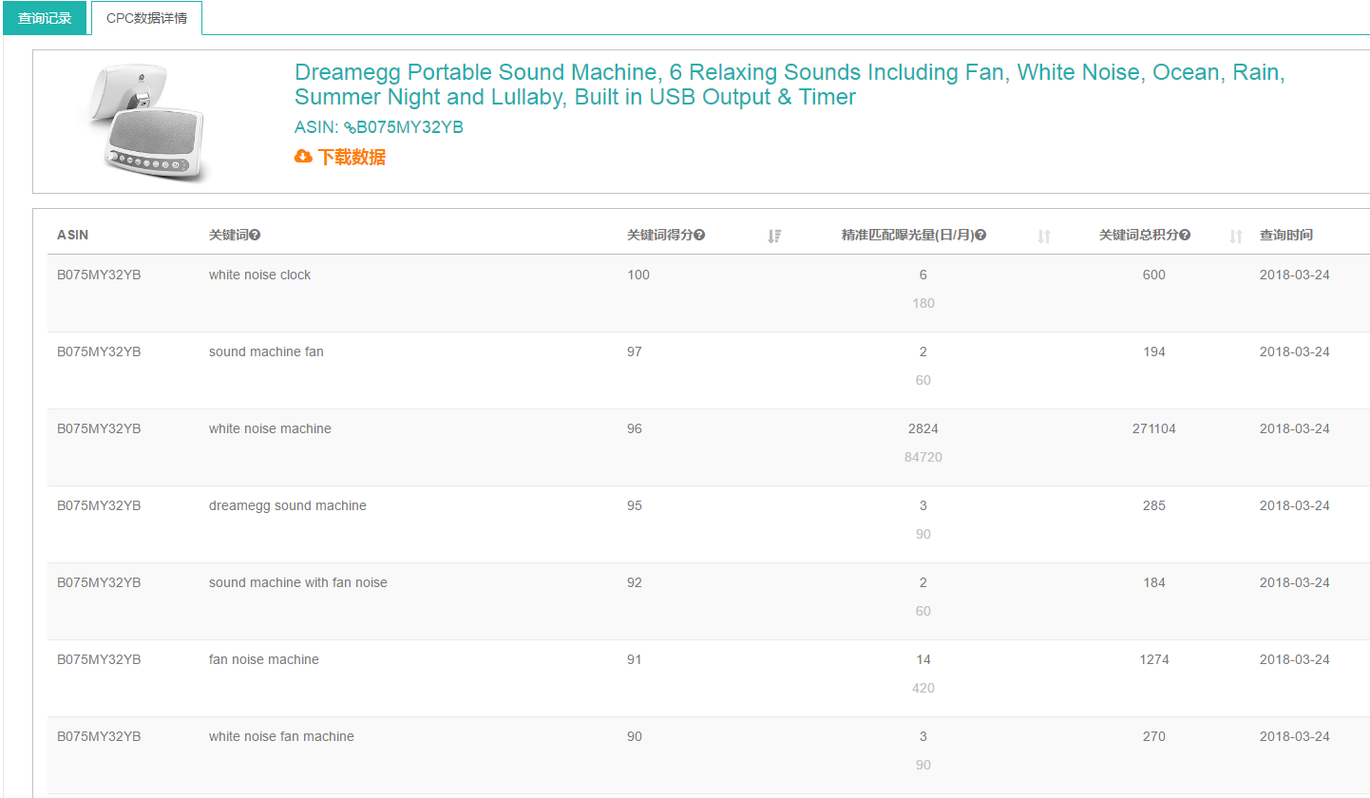
Task: Click score 97 in sound machine fan row
Action: click(635, 351)
